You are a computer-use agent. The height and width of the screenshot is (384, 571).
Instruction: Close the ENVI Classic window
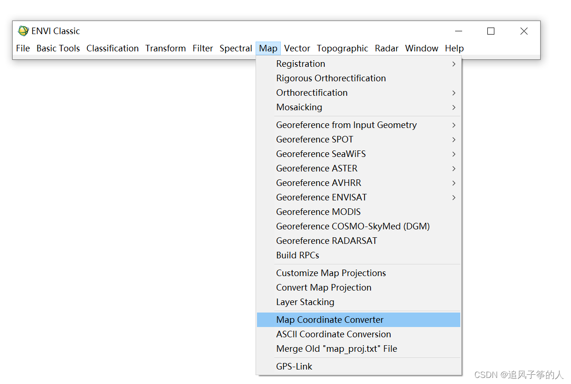pyautogui.click(x=524, y=31)
